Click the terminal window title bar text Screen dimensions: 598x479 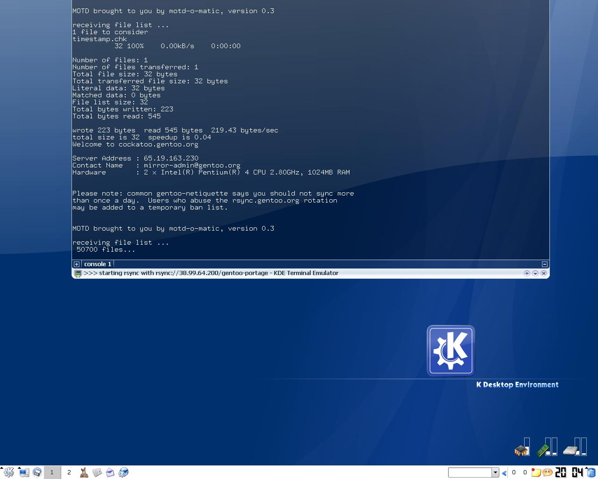[211, 273]
